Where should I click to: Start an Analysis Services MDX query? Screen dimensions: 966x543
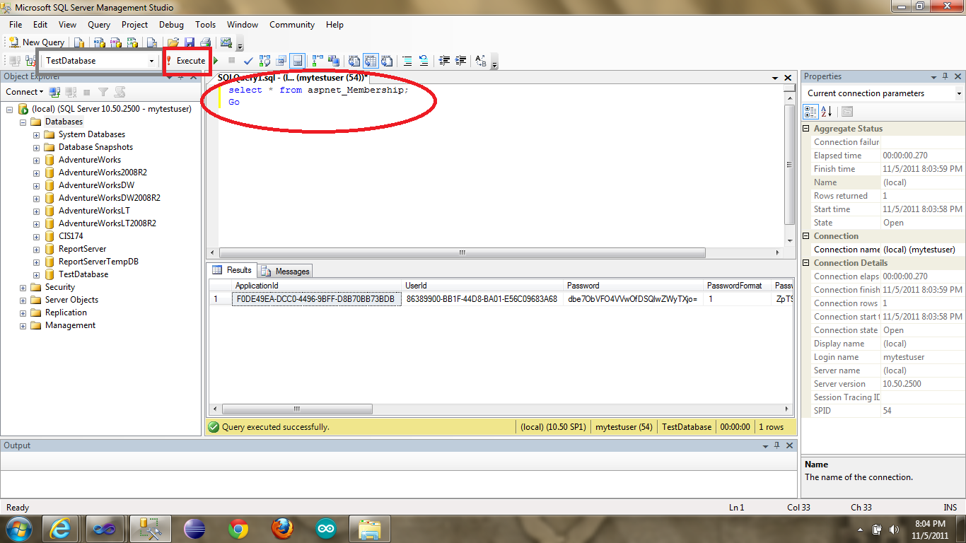tap(100, 42)
